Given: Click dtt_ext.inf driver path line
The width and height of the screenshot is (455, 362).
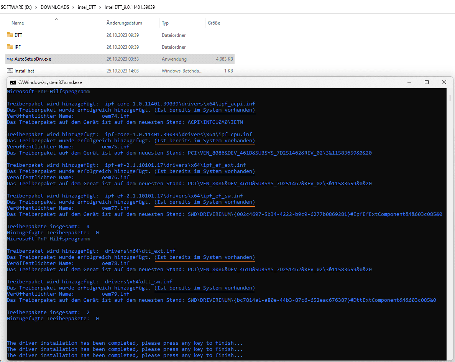Looking at the screenshot, I should [x=91, y=251].
